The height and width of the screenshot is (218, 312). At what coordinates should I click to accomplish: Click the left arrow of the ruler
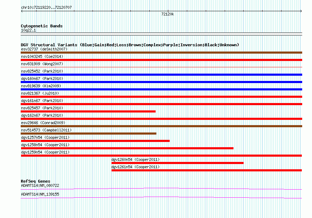(x=22, y=11)
